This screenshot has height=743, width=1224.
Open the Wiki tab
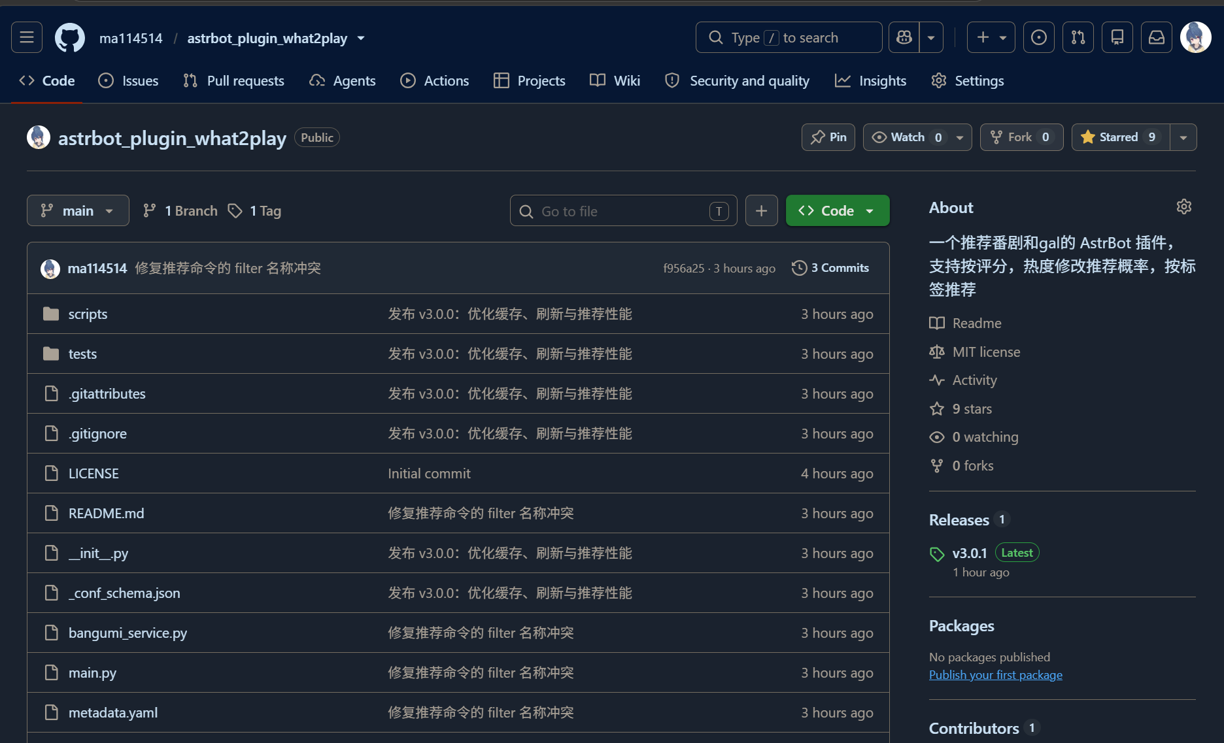click(x=615, y=80)
